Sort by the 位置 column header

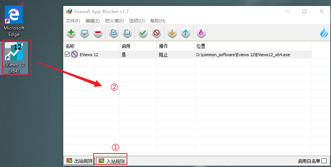(x=253, y=46)
